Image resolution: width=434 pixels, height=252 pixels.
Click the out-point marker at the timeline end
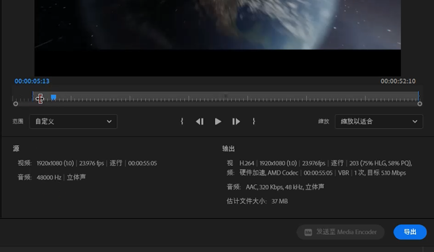tap(418, 96)
